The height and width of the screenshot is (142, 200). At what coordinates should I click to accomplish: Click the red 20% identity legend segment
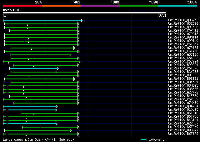(x=22, y=6)
